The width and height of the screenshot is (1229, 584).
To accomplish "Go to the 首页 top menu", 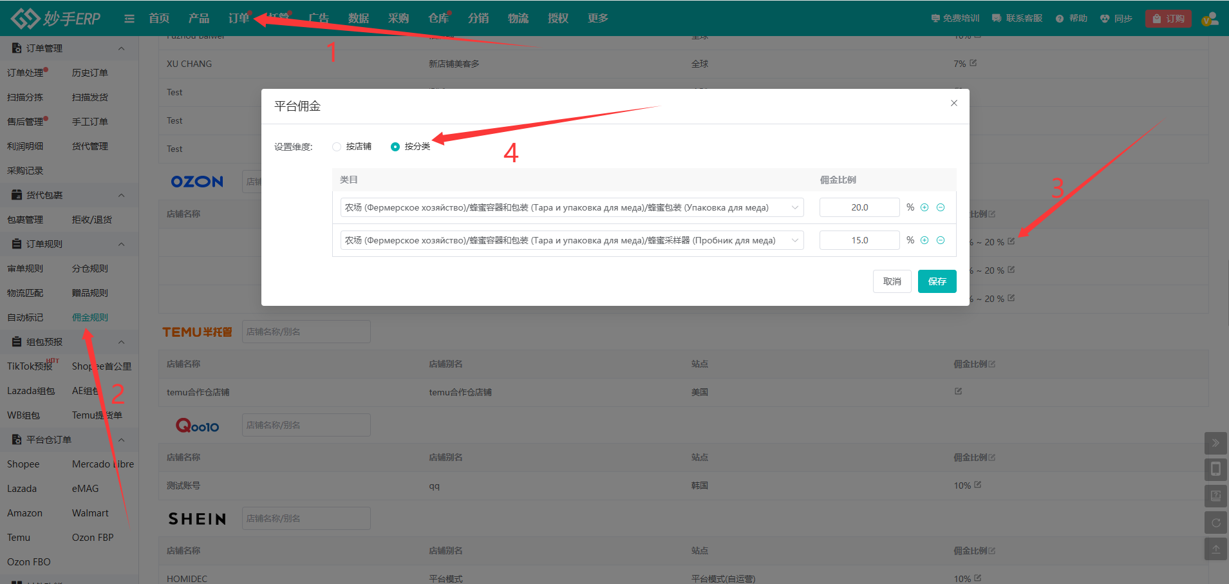I will [159, 19].
